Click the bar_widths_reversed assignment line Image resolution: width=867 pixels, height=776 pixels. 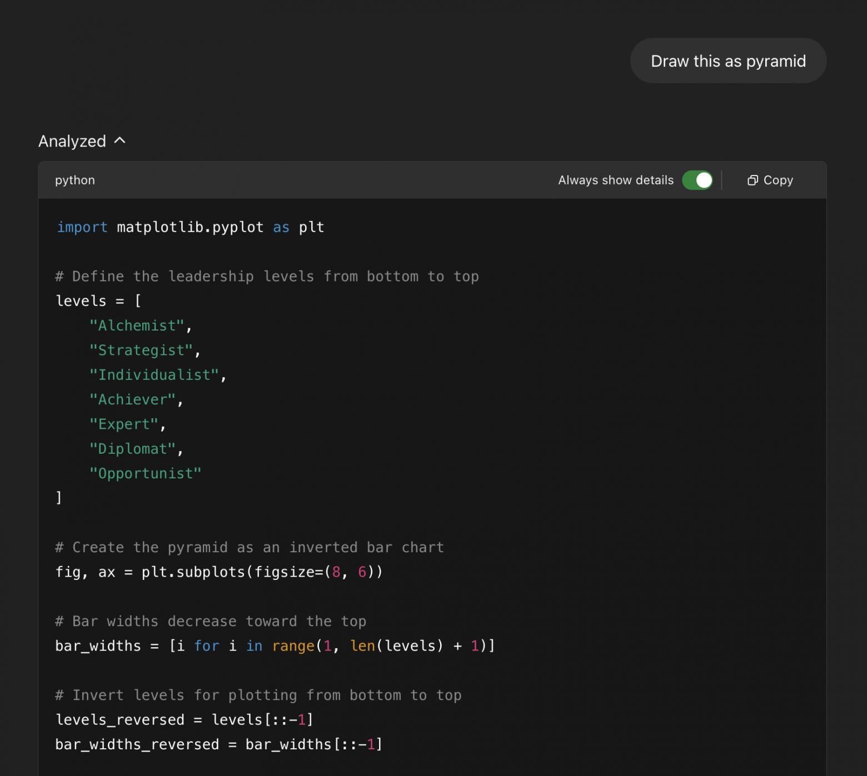coord(218,744)
